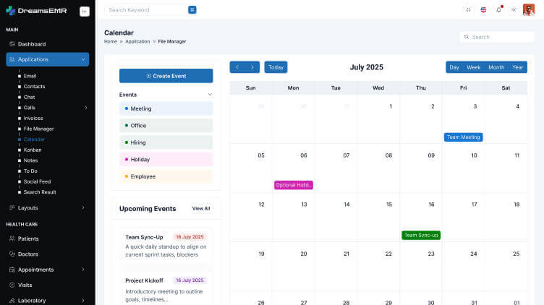
Task: Open Kanban in the sidebar
Action: pyautogui.click(x=33, y=150)
